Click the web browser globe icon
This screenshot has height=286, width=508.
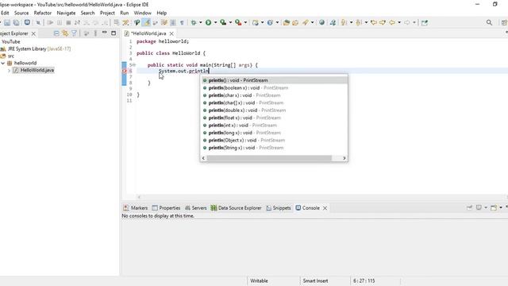click(321, 22)
